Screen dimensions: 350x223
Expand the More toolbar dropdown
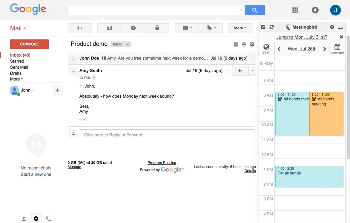(x=240, y=28)
